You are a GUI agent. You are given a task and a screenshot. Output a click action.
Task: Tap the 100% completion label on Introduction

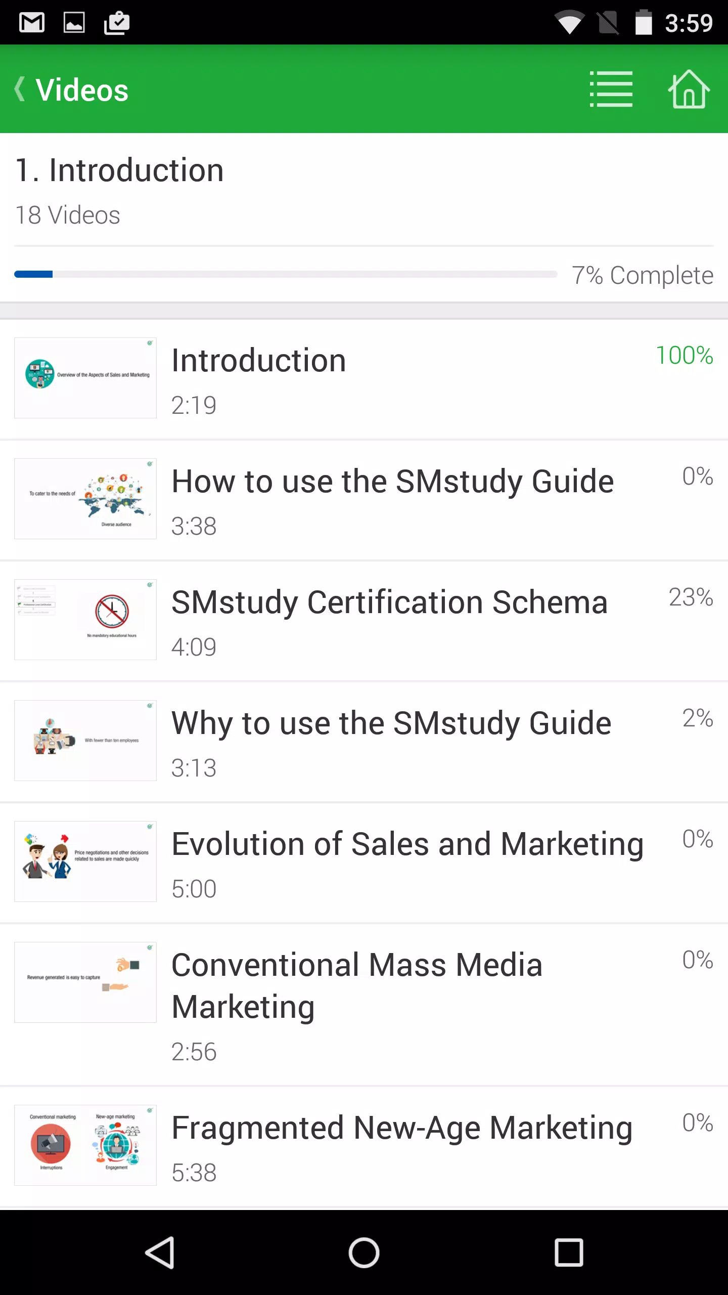coord(685,355)
